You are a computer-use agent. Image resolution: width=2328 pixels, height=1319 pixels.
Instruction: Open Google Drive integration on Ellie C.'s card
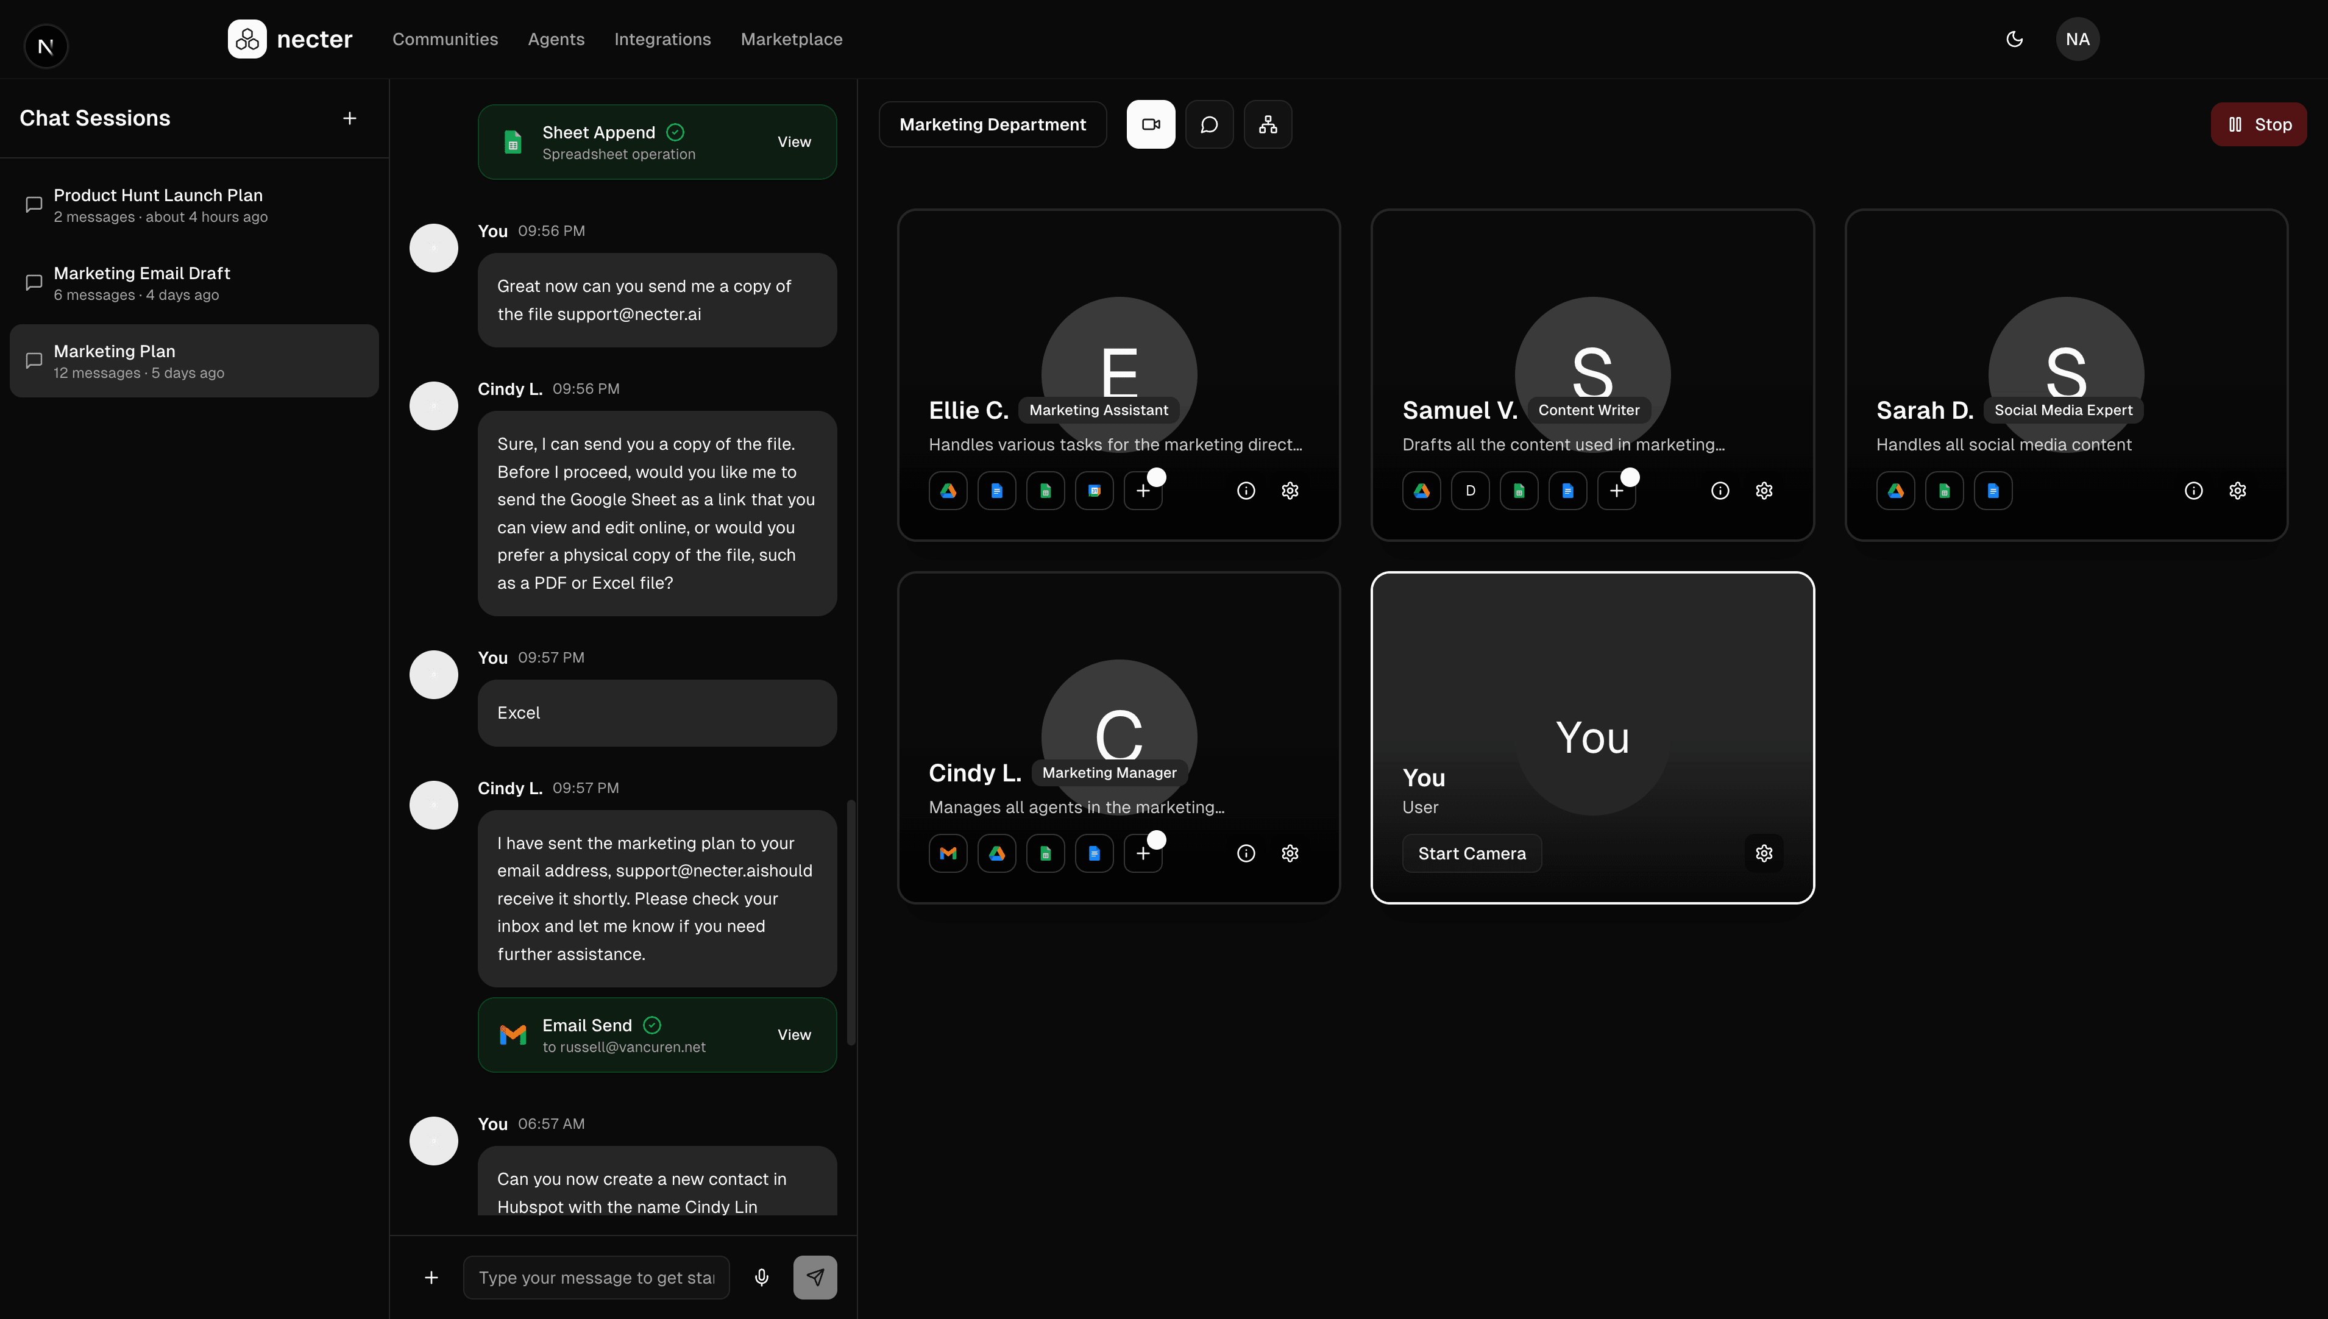pyautogui.click(x=948, y=490)
